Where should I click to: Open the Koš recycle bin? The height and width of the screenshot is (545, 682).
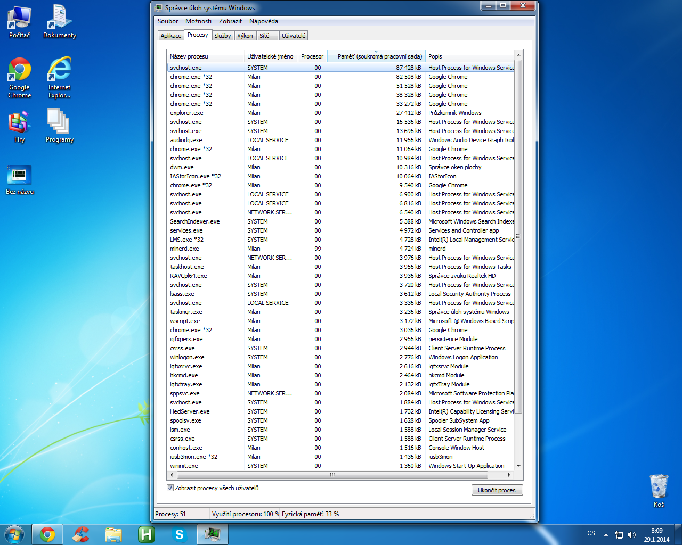[659, 491]
